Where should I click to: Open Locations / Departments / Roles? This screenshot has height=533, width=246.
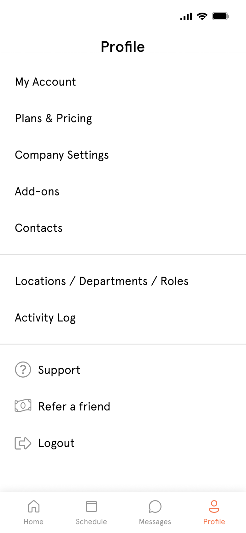[x=123, y=281]
